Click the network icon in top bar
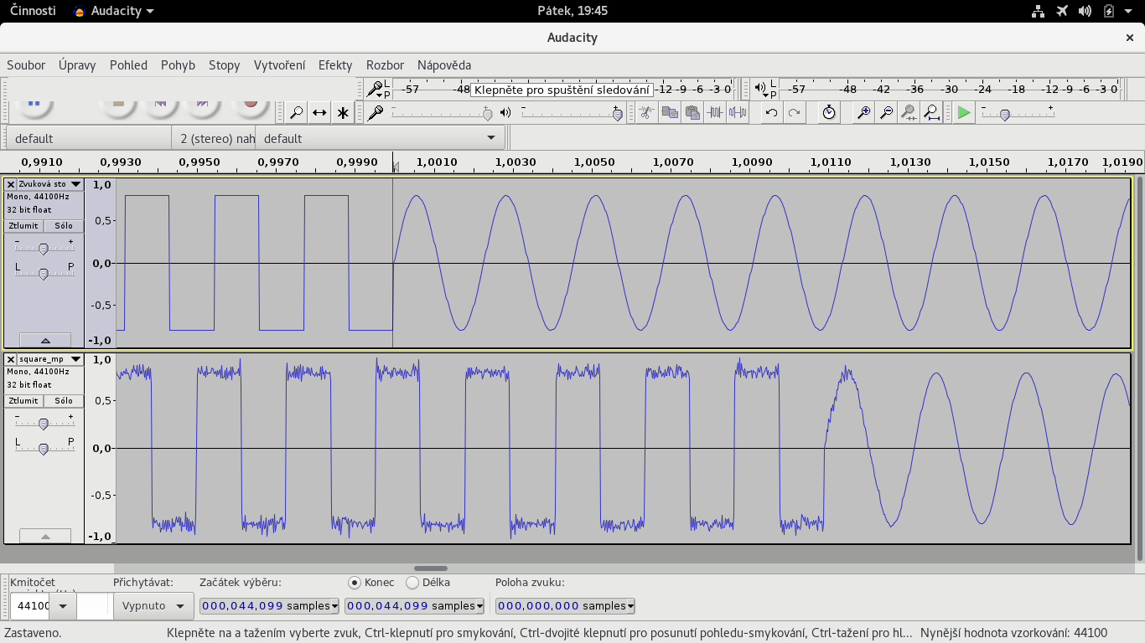The image size is (1145, 643). 1038,11
